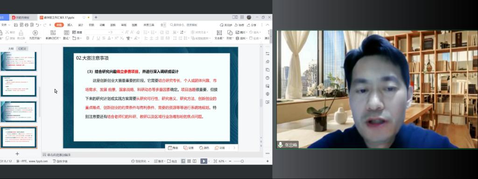The image size is (478, 179).
Task: Click the Undo arrow icon
Action: (x=37, y=25)
